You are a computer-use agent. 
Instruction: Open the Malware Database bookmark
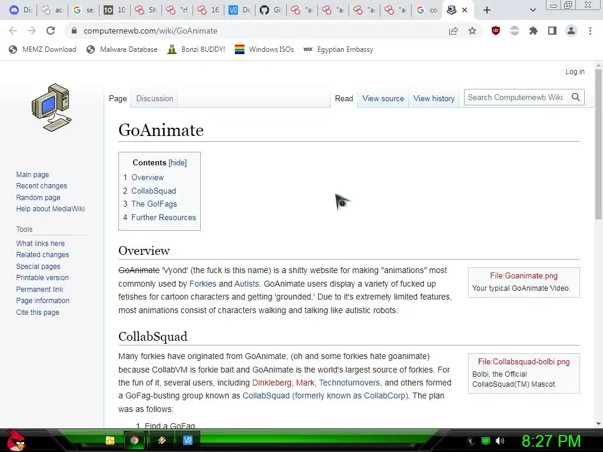(122, 49)
